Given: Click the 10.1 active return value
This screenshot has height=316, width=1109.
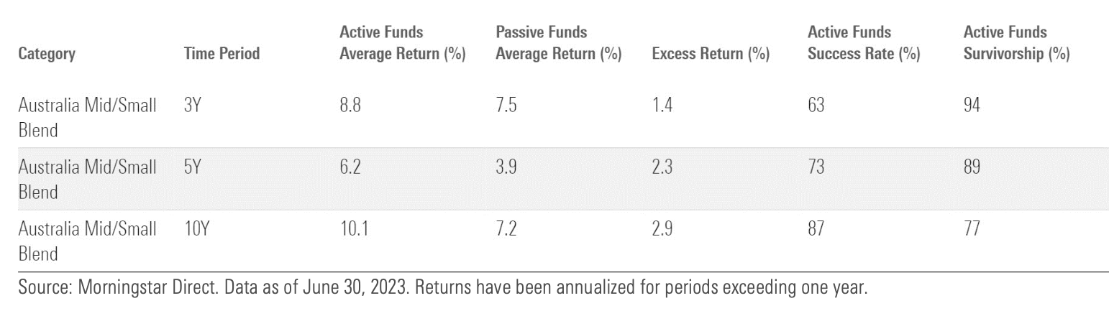Looking at the screenshot, I should click(354, 229).
